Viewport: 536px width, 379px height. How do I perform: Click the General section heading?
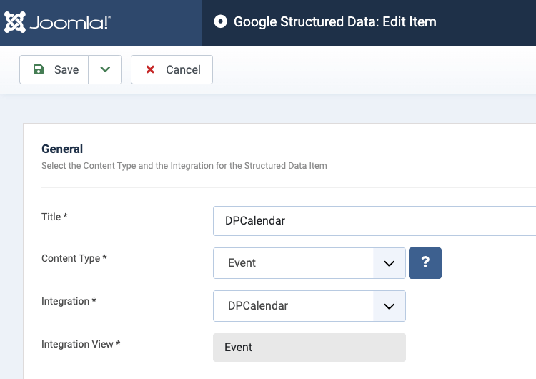click(x=62, y=149)
